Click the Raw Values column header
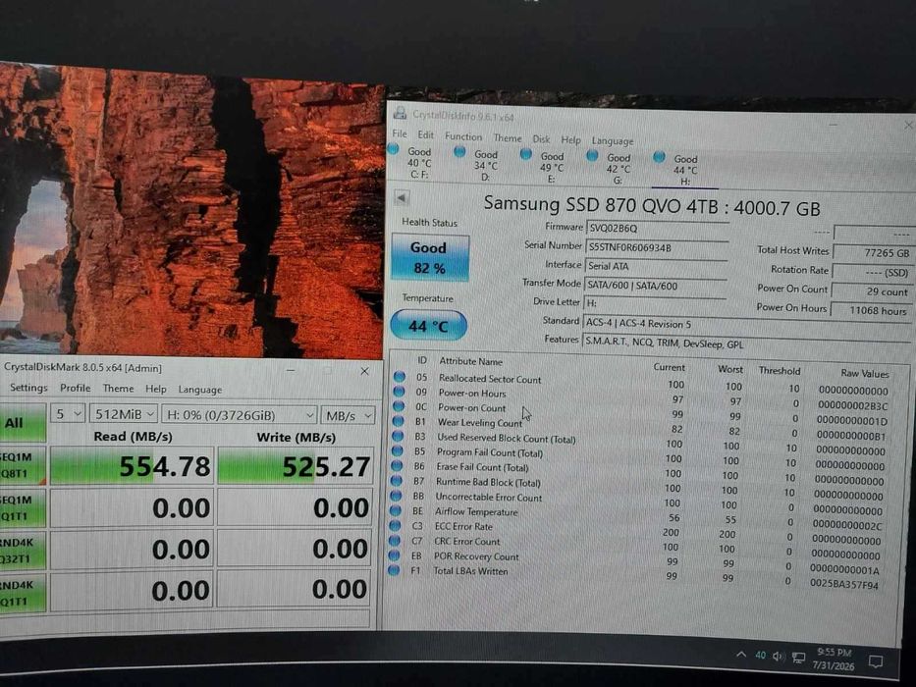Viewport: 916px width, 687px height. [x=865, y=373]
